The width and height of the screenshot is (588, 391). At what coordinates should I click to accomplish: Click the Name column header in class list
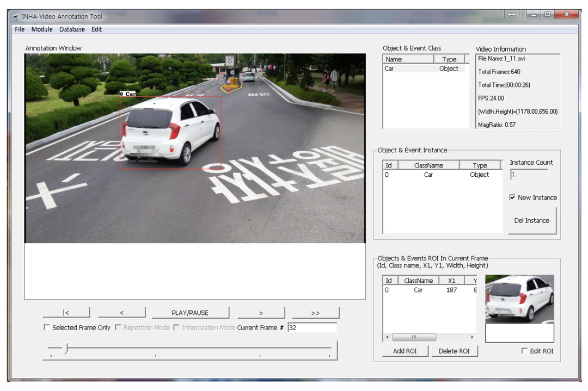point(408,59)
